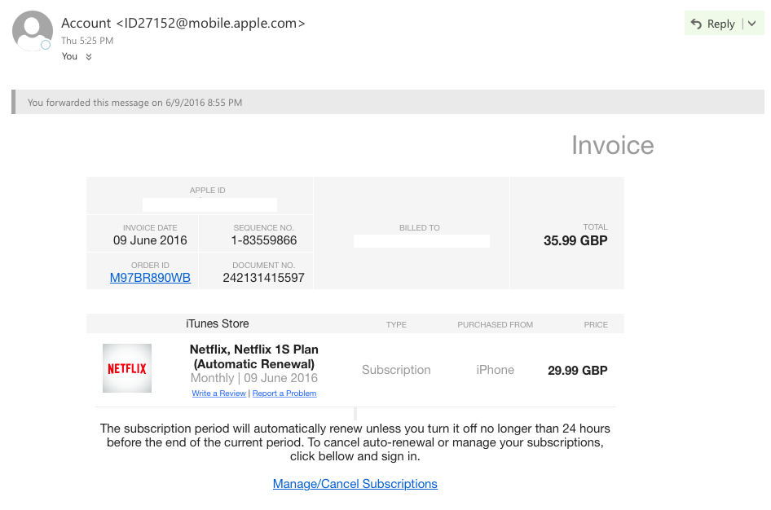This screenshot has width=771, height=510.
Task: Click the Reply button text
Action: click(x=720, y=24)
